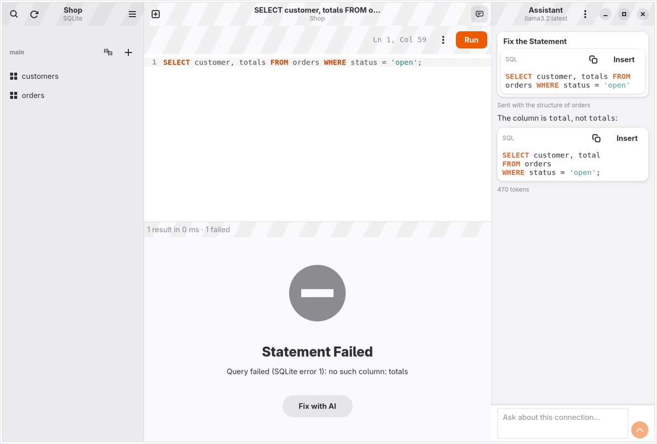Insert the corrected total SQL snippet
The width and height of the screenshot is (657, 444).
(627, 138)
